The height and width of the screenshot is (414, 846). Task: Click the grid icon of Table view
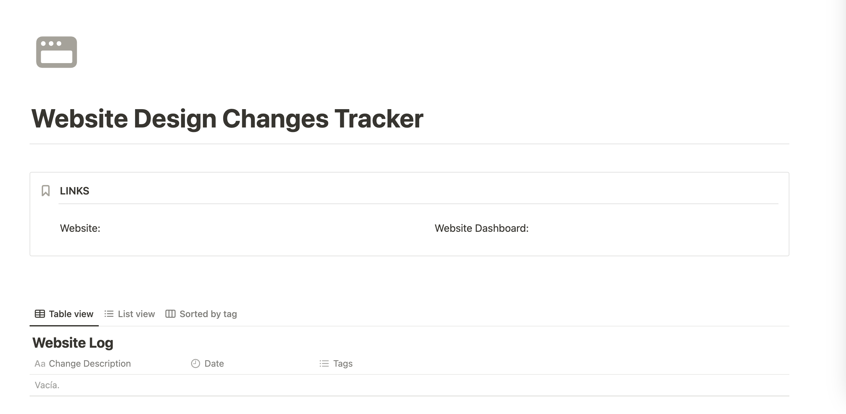click(40, 314)
